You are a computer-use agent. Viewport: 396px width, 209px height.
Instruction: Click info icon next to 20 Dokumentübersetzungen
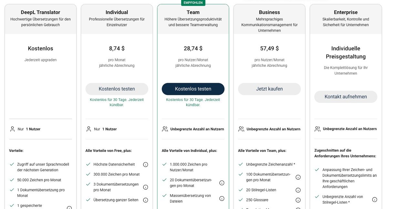[x=222, y=183]
